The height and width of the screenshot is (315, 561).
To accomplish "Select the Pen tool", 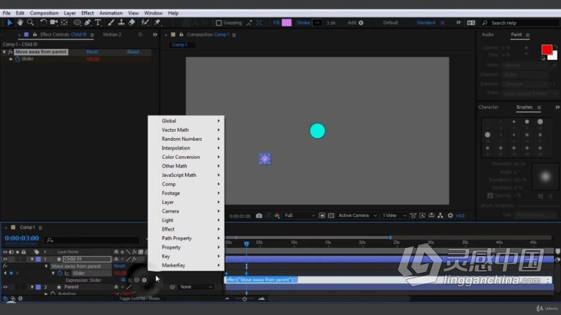I will (88, 23).
